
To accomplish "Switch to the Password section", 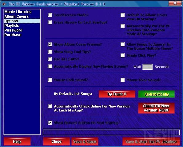I will tap(22, 30).
